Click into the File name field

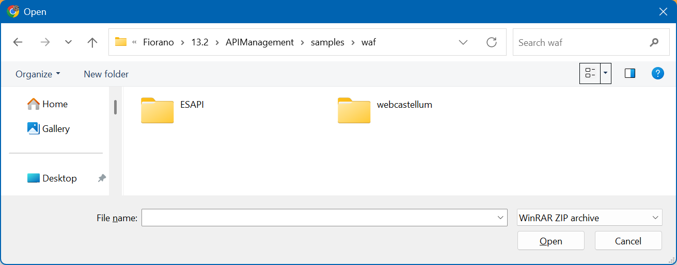tap(318, 218)
